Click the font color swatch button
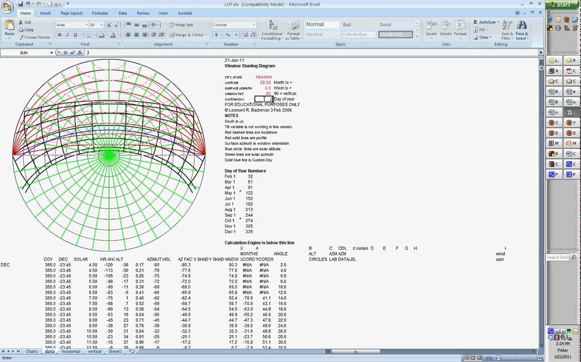This screenshot has width=581, height=362. [x=112, y=35]
